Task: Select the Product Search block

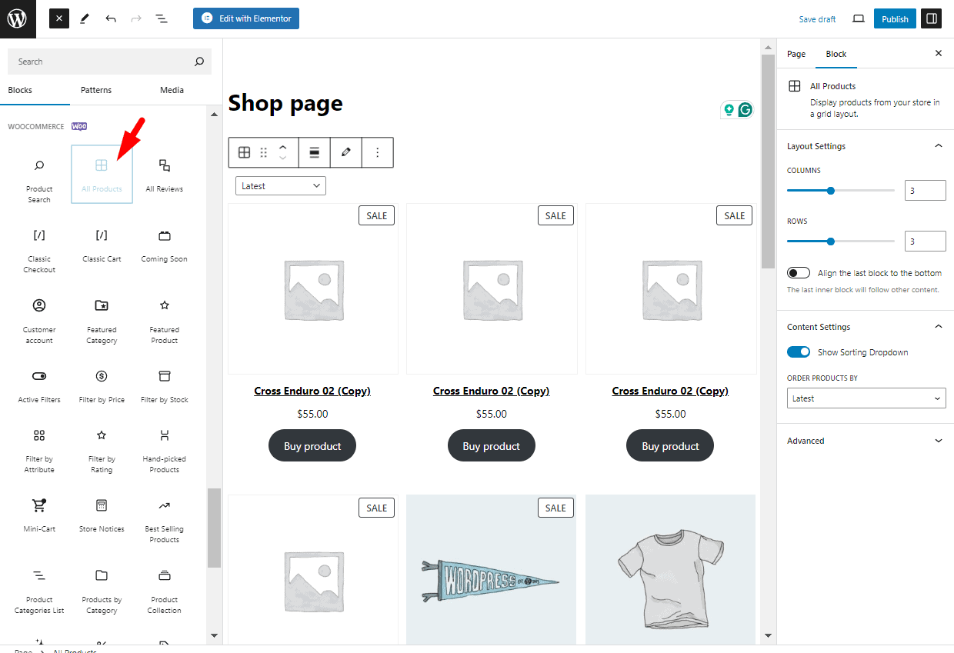Action: pos(39,178)
